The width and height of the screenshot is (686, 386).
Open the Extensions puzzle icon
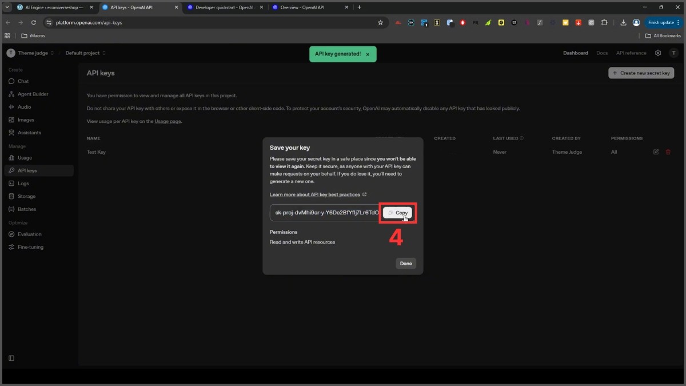coord(604,22)
